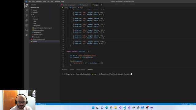The width and height of the screenshot is (196, 110).
Task: Open Task View from taskbar
Action: point(97,108)
